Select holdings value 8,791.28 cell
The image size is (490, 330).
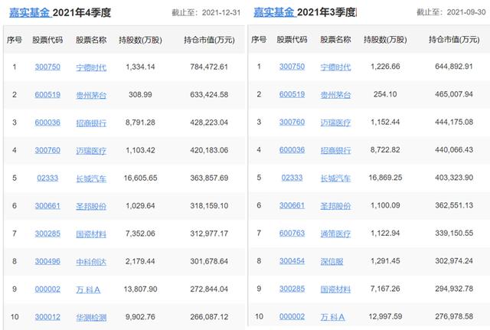click(x=140, y=123)
